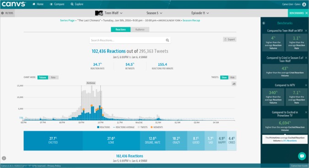This screenshot has height=168, width=309.
Task: Open the user account avatar icon
Action: click(304, 4)
